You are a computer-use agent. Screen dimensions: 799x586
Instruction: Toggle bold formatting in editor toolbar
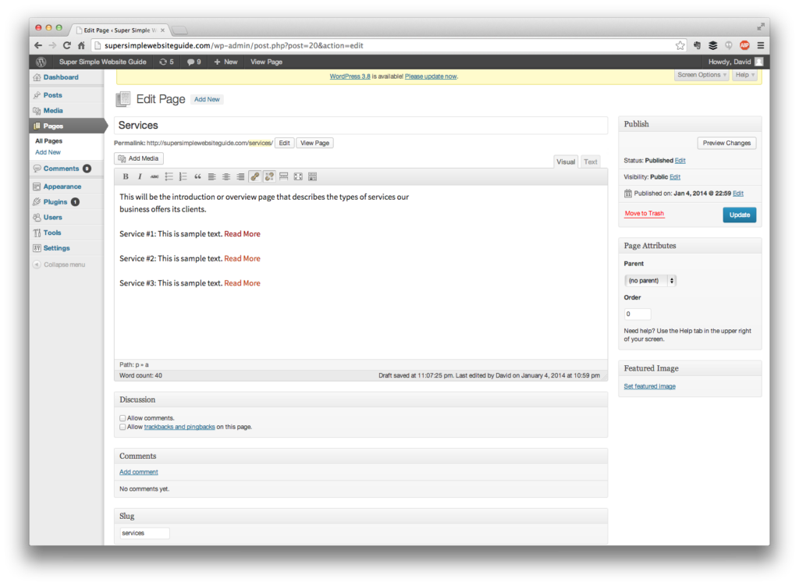click(126, 176)
